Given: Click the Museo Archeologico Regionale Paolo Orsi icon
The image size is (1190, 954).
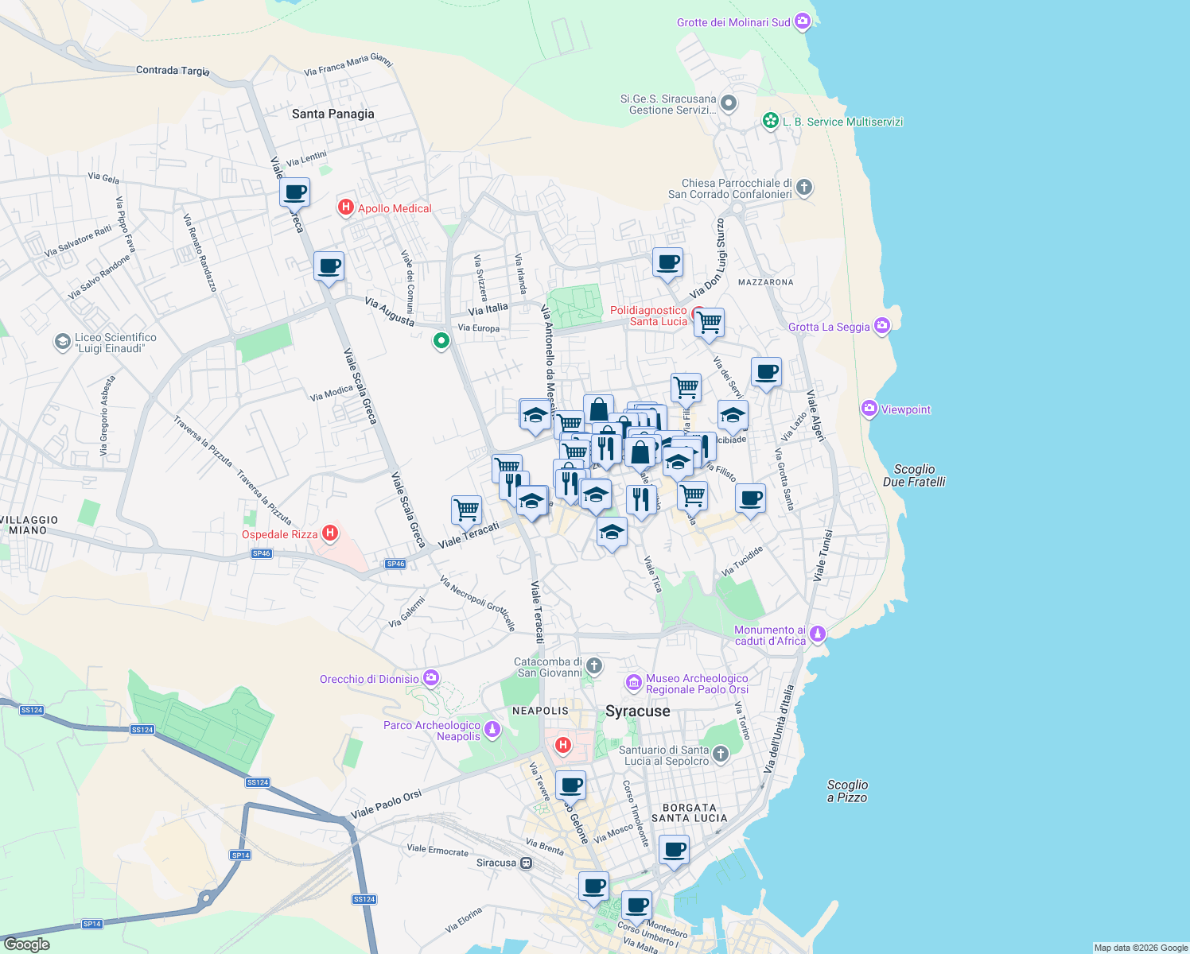Looking at the screenshot, I should pos(633,683).
